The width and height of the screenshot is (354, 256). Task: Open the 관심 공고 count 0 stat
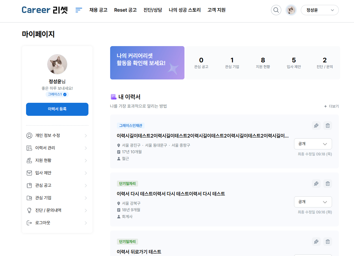pyautogui.click(x=201, y=63)
